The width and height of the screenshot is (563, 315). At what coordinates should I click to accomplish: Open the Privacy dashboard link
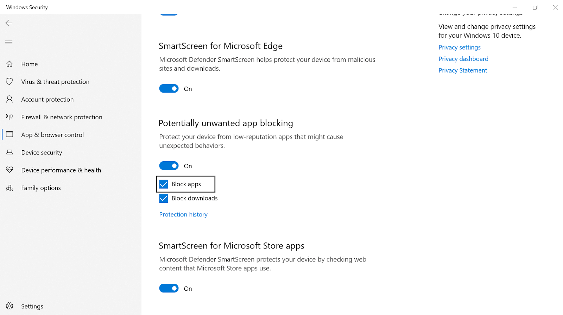pos(463,59)
